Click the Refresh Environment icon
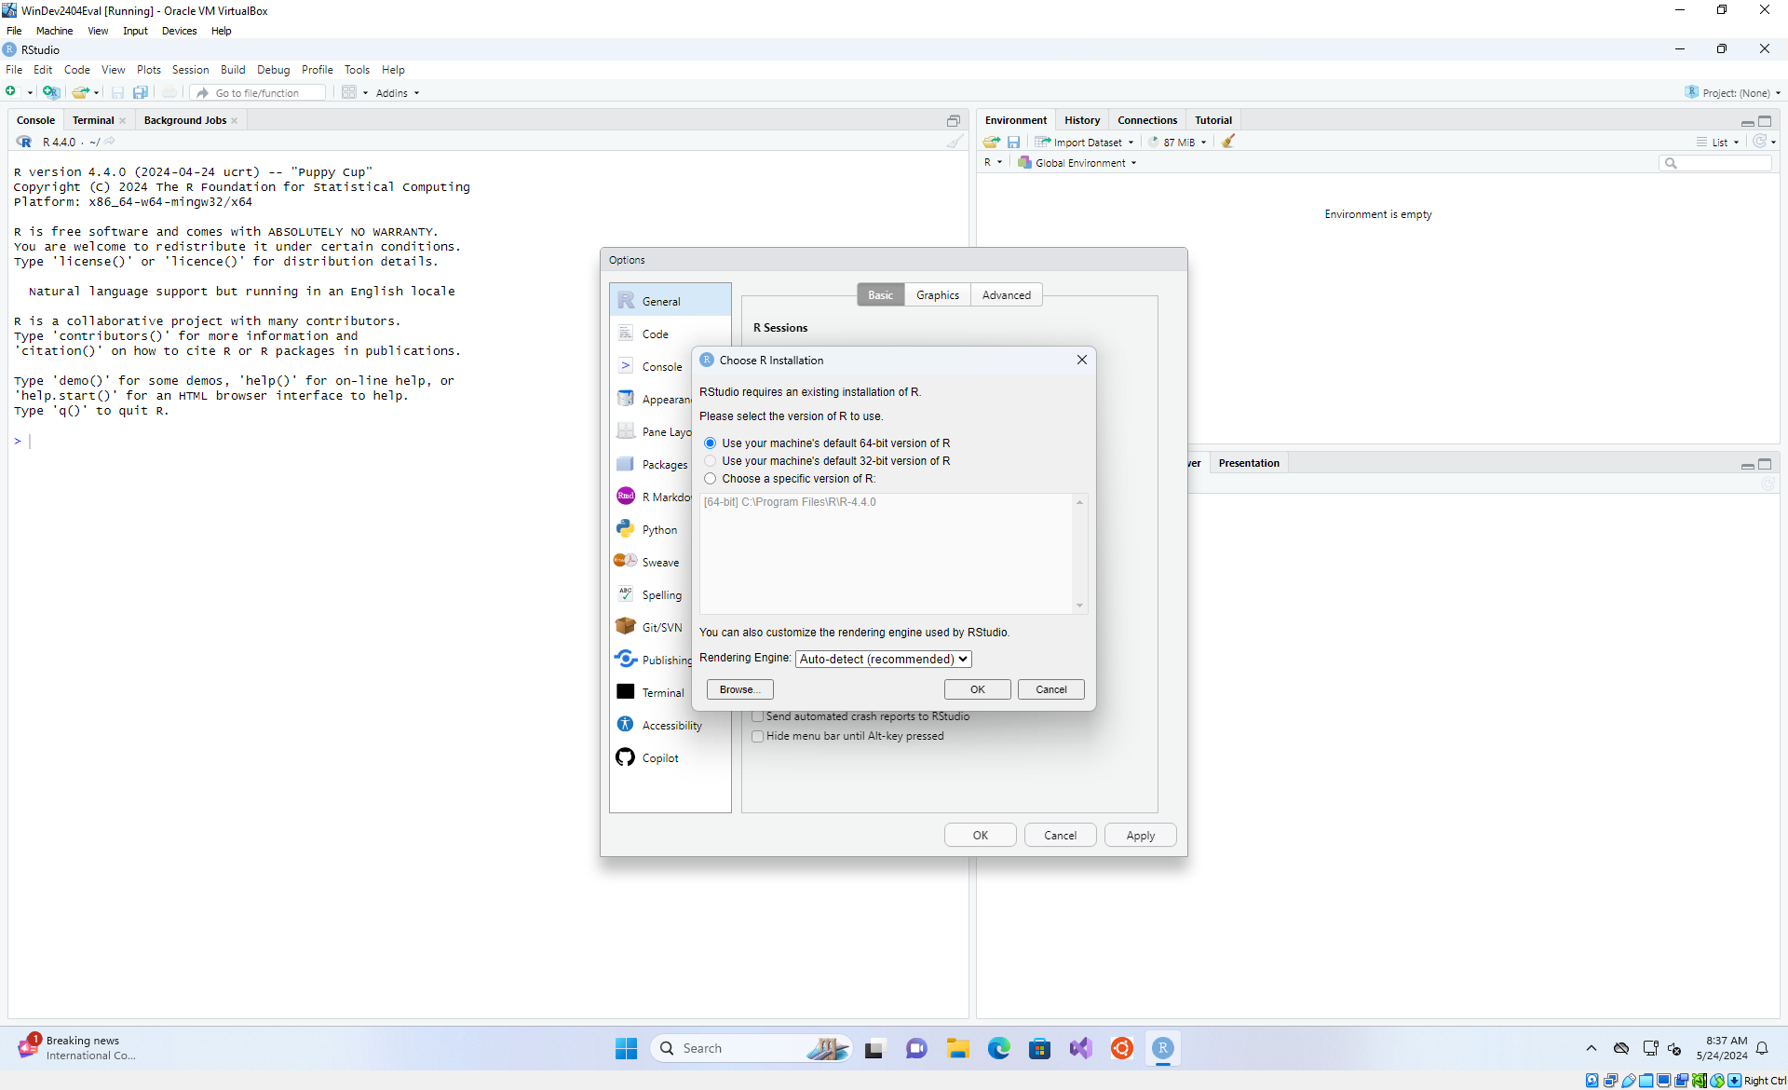The width and height of the screenshot is (1788, 1090). [x=1759, y=142]
